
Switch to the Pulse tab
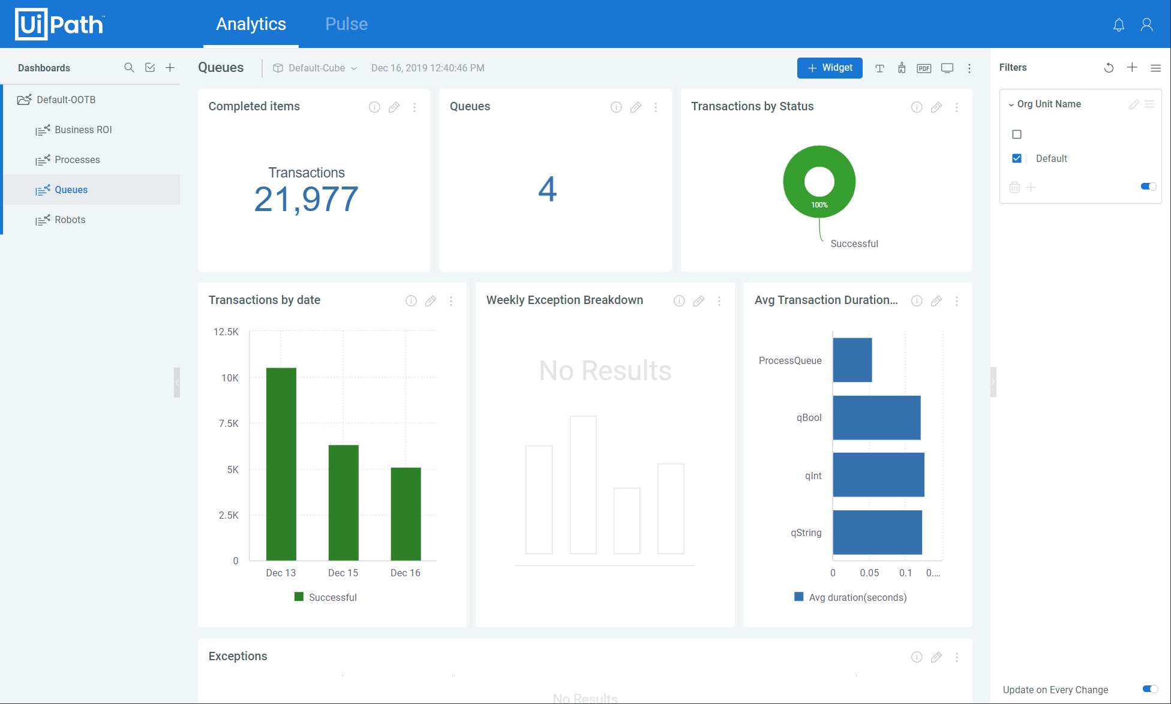tap(346, 24)
